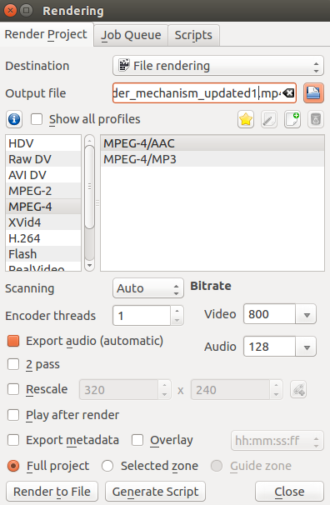Select the Selected zone radio button

[x=107, y=466]
